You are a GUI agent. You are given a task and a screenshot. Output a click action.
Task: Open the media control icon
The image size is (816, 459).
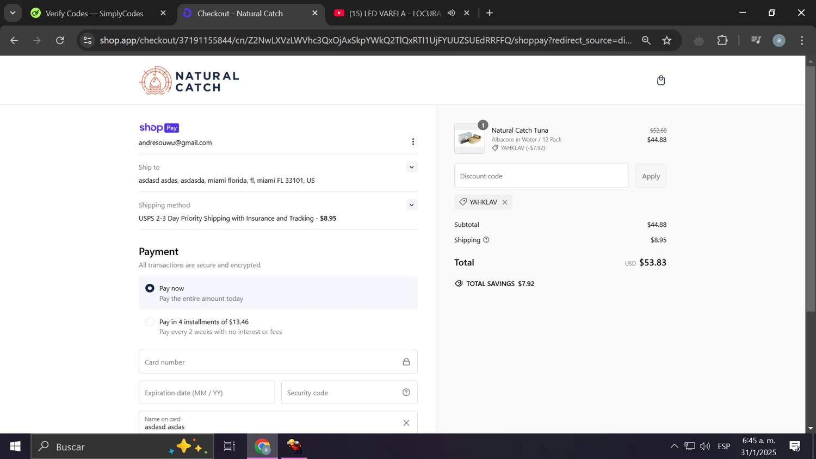756,40
